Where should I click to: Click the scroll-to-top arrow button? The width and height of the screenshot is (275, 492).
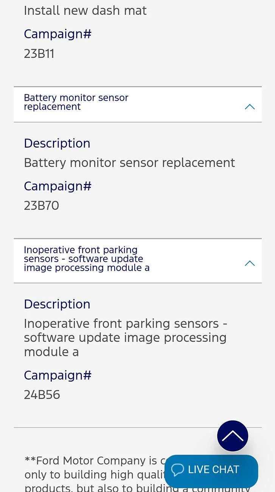coord(233,436)
